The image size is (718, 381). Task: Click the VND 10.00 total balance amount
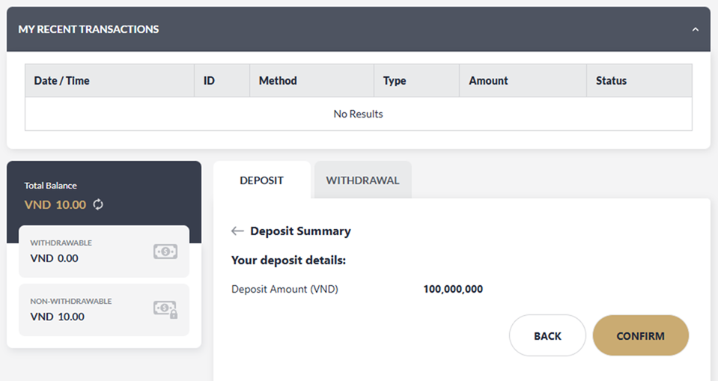tap(55, 204)
